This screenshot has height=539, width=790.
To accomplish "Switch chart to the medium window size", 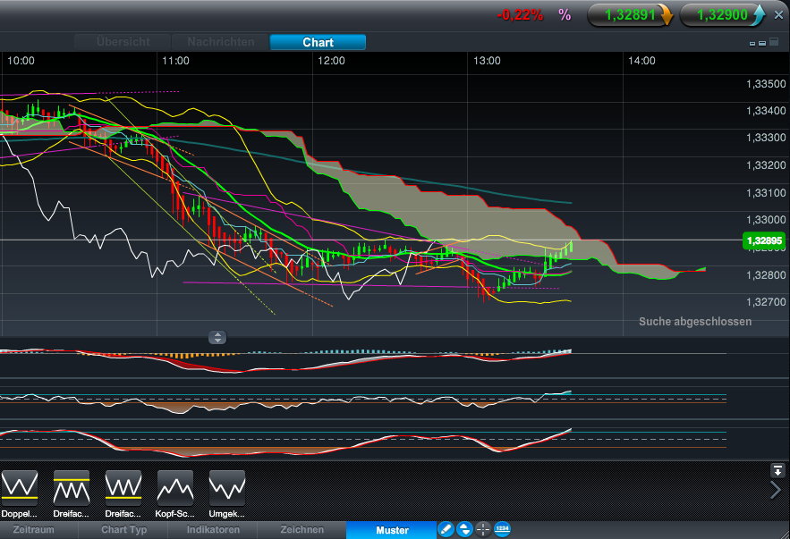I will (x=762, y=43).
